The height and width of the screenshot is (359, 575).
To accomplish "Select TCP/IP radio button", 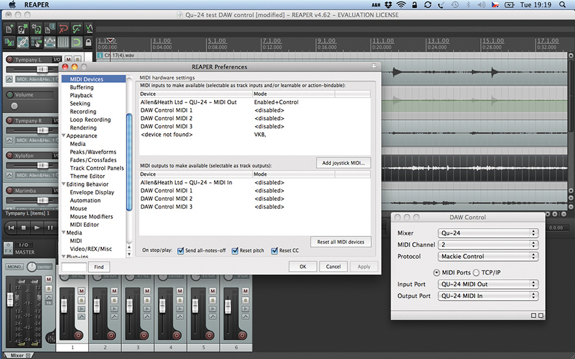I will click(476, 273).
